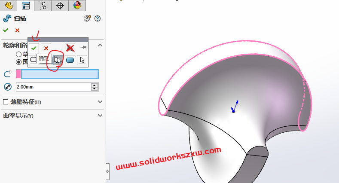Click the 扫描 panel title
The height and width of the screenshot is (183, 339).
(x=20, y=18)
